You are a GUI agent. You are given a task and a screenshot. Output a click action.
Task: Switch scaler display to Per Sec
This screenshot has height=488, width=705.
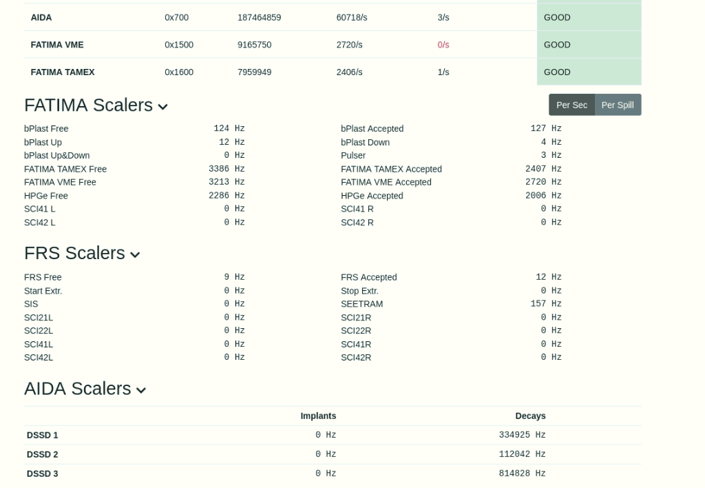point(571,105)
